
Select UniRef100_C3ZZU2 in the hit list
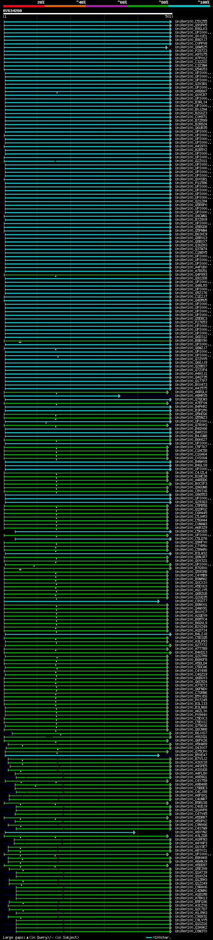(x=191, y=62)
